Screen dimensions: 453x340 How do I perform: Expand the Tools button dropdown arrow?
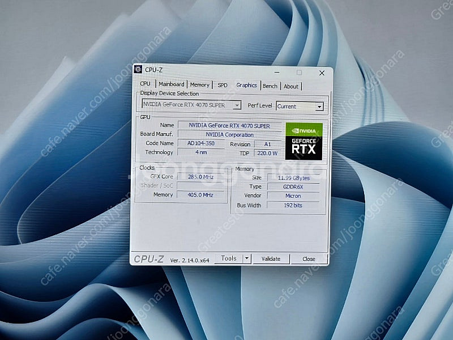(x=247, y=258)
